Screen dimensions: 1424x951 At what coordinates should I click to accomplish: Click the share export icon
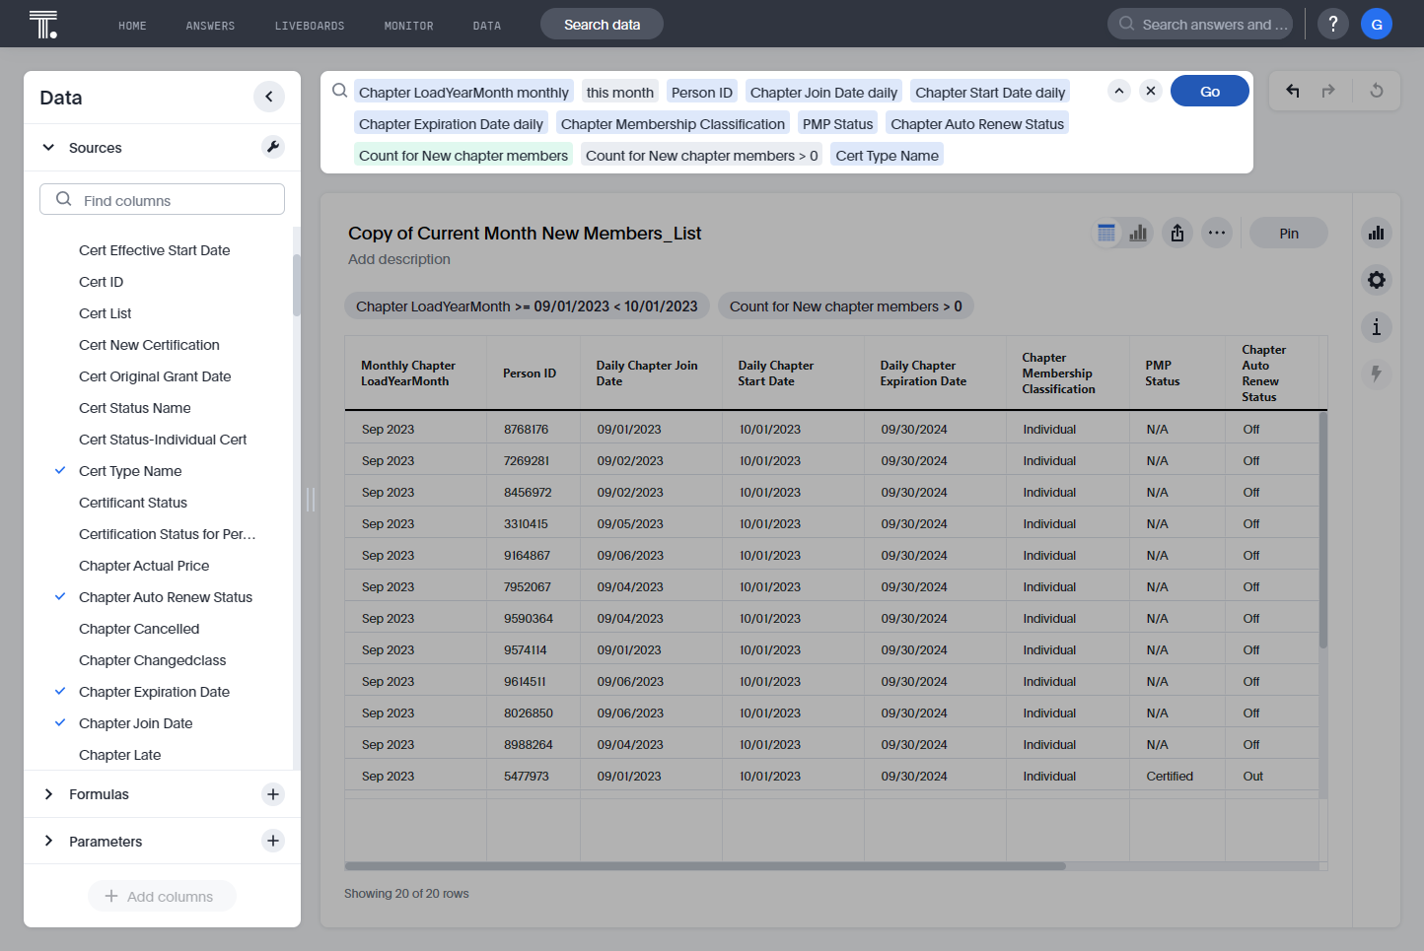tap(1177, 233)
